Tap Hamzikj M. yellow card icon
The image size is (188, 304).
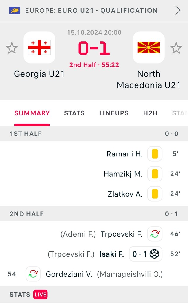[155, 174]
